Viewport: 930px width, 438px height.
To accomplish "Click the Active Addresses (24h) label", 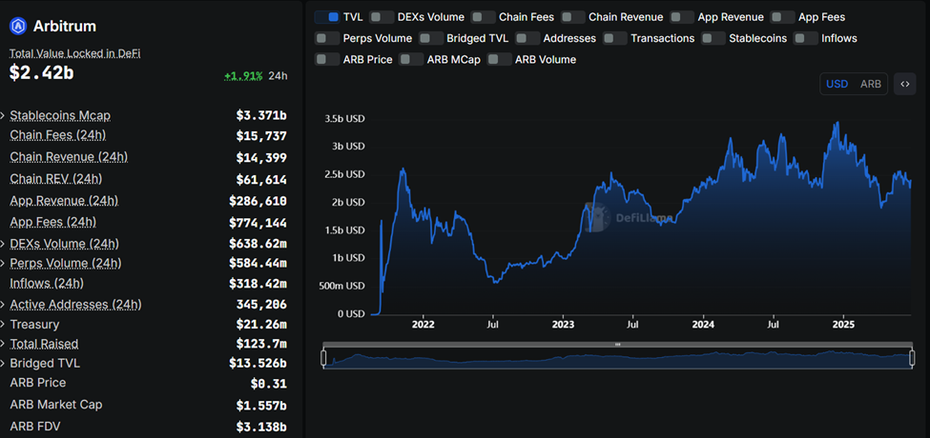I will 75,305.
